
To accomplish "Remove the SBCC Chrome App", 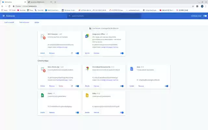I will coord(52,86).
